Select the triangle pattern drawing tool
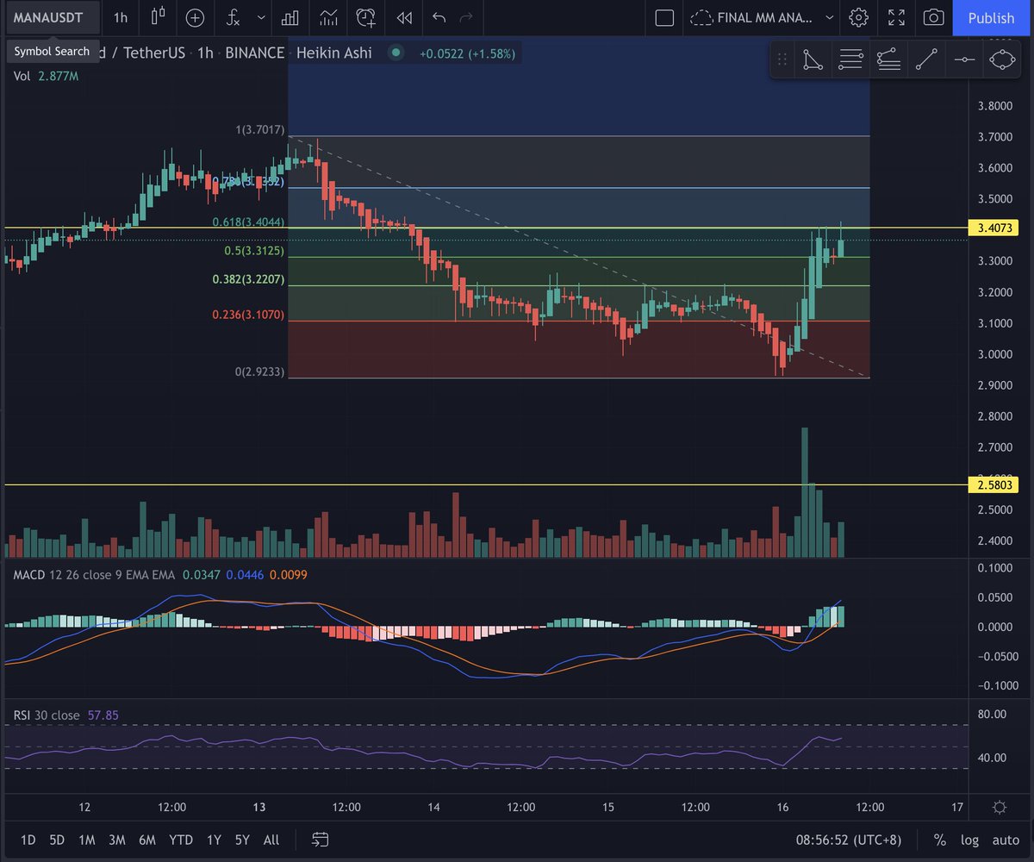This screenshot has width=1034, height=862. [x=813, y=59]
